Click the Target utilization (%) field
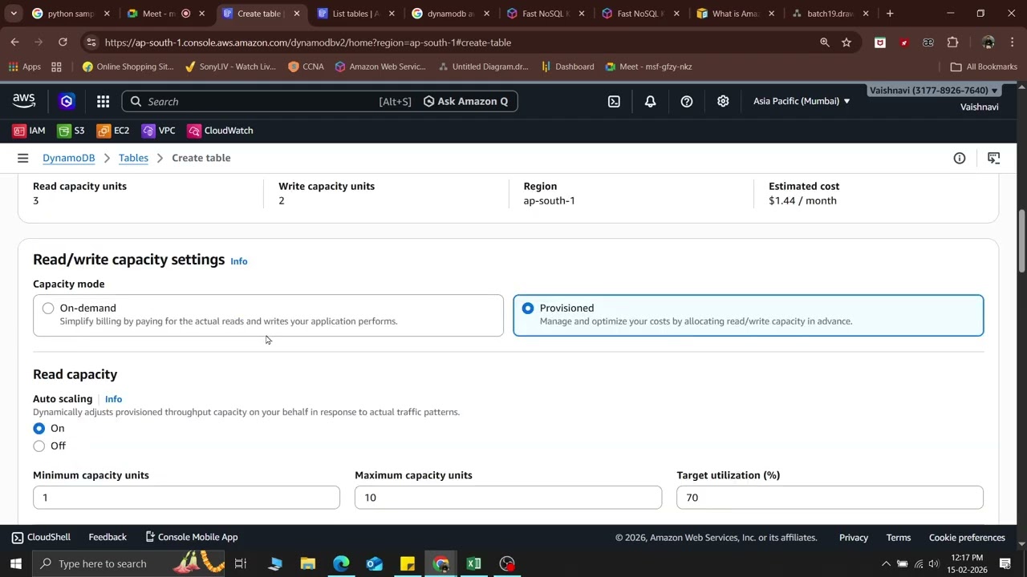The height and width of the screenshot is (577, 1027). coord(830,498)
